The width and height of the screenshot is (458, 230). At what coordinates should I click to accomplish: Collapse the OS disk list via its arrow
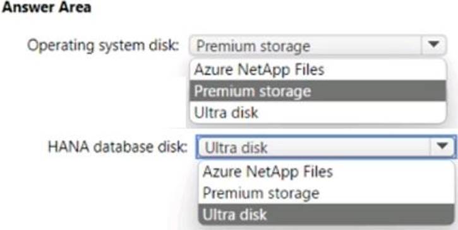click(433, 45)
